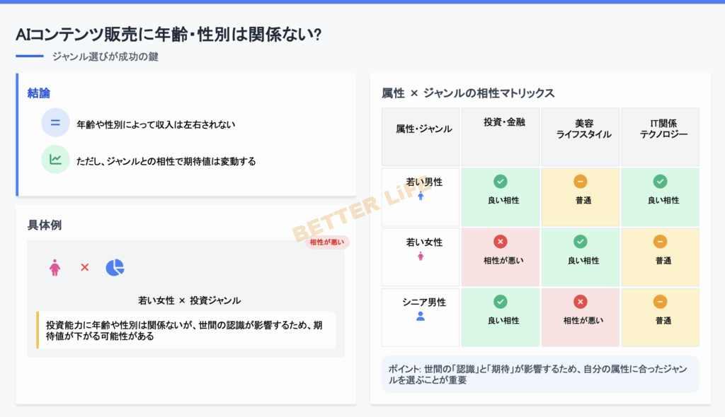Click the blue person icon under シニア男性
725x417 pixels.
(421, 317)
